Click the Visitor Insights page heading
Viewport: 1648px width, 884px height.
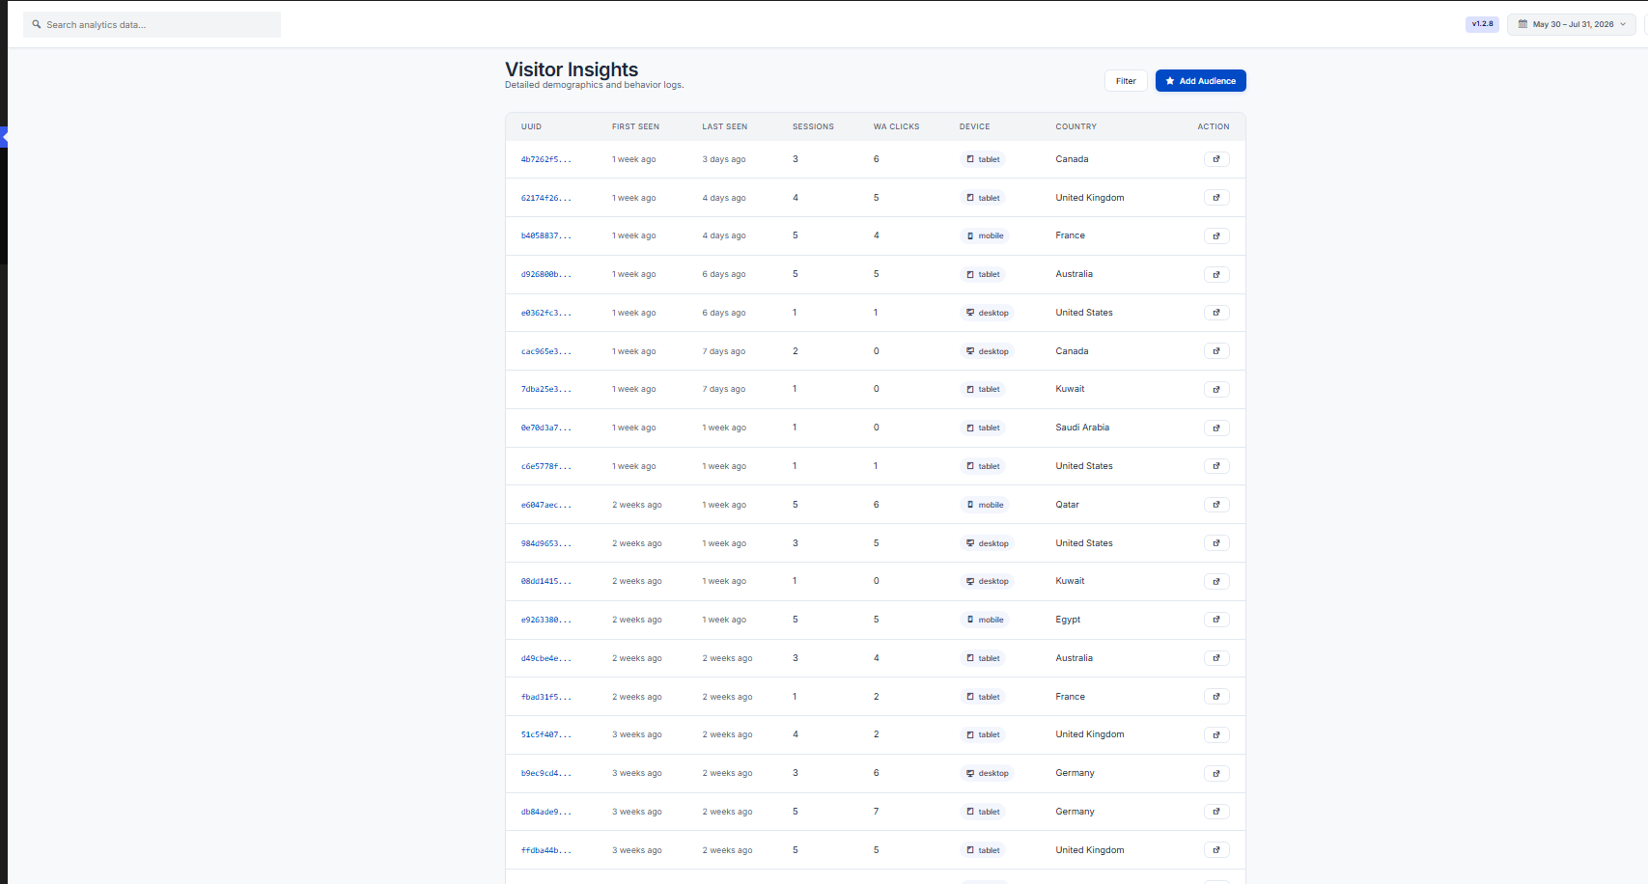(x=572, y=69)
